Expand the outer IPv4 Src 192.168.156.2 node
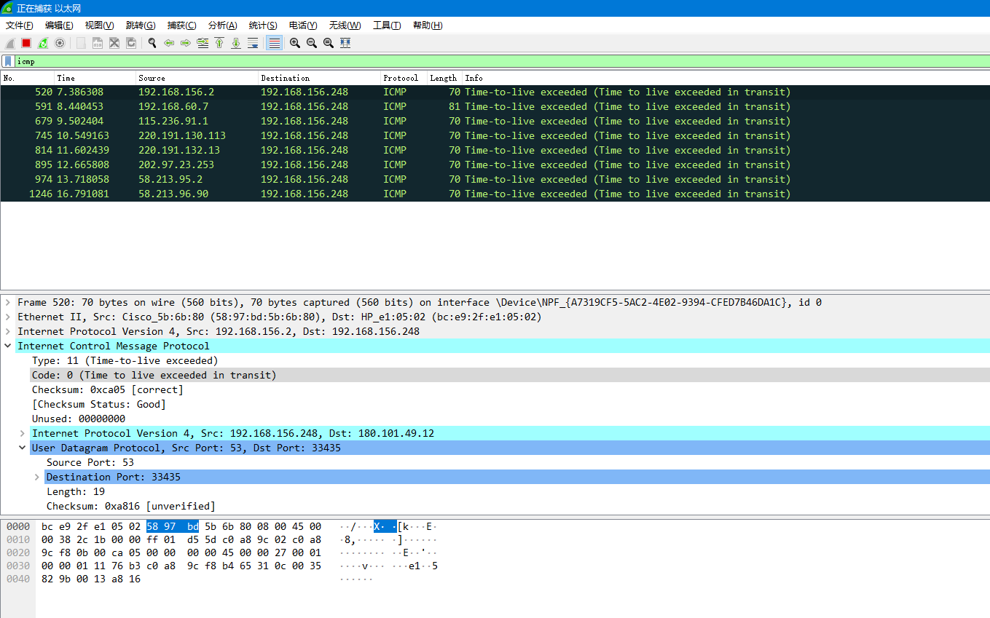Viewport: 990px width, 618px height. 8,331
